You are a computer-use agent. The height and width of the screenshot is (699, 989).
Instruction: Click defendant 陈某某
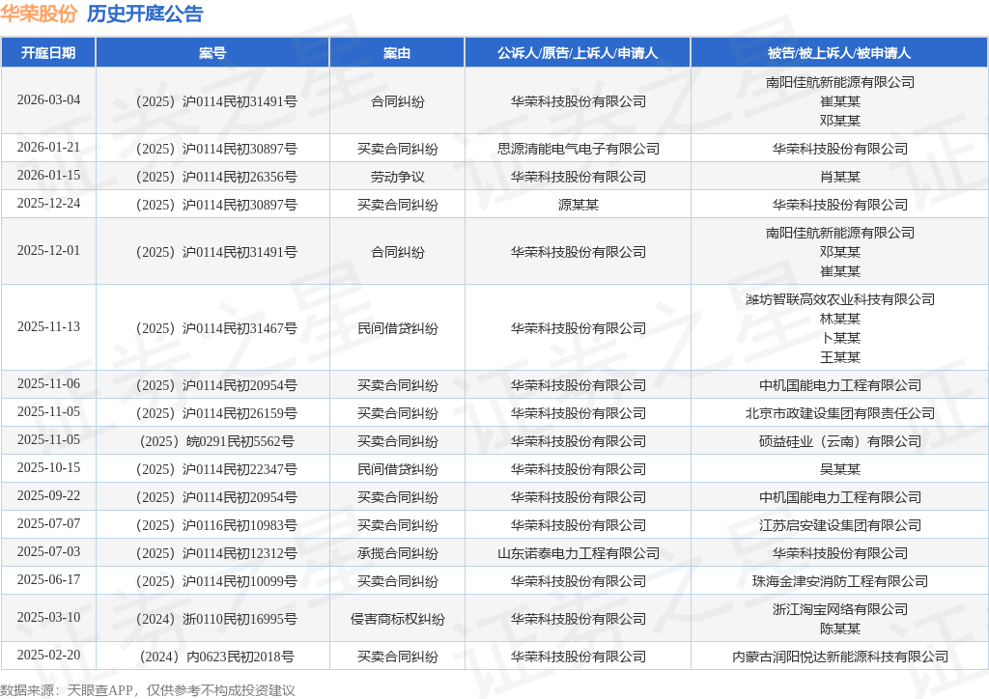point(840,629)
